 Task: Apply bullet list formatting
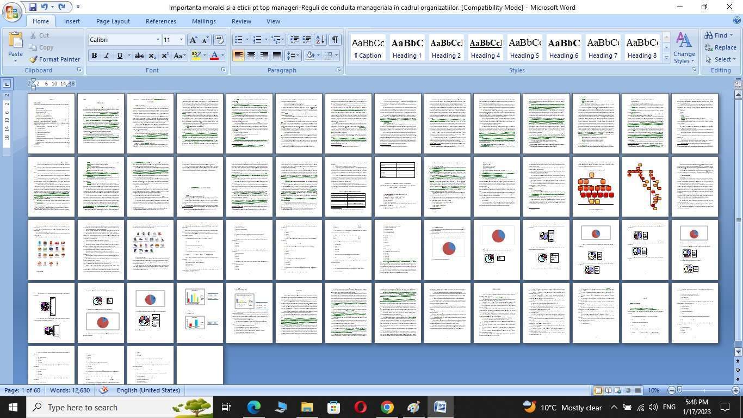point(238,40)
